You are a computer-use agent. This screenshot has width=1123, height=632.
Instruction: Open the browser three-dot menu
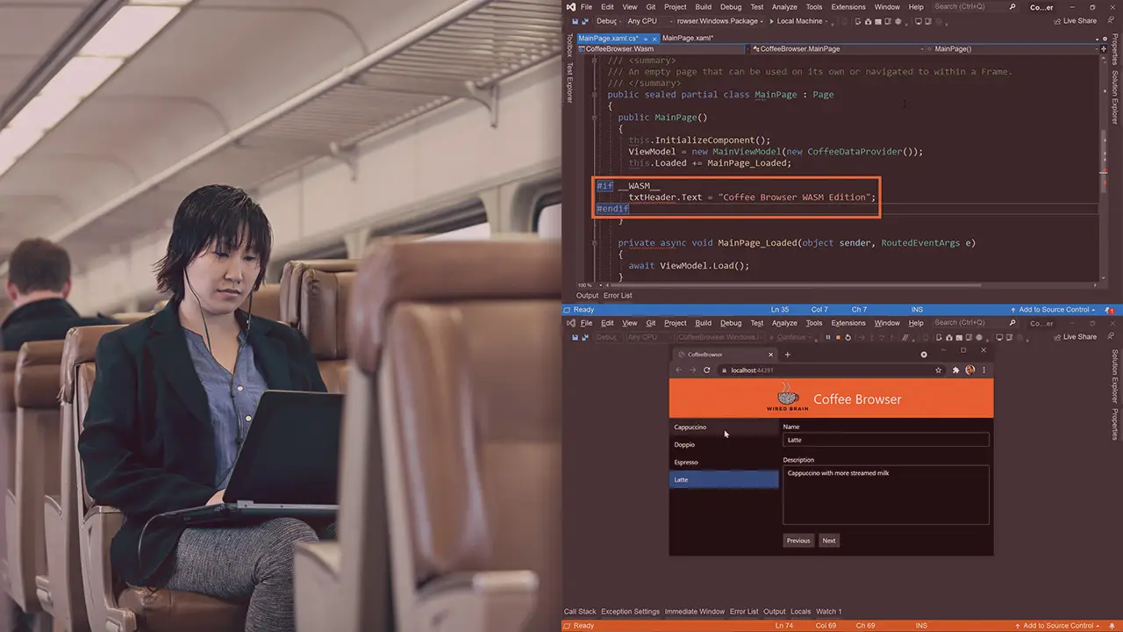click(x=984, y=370)
